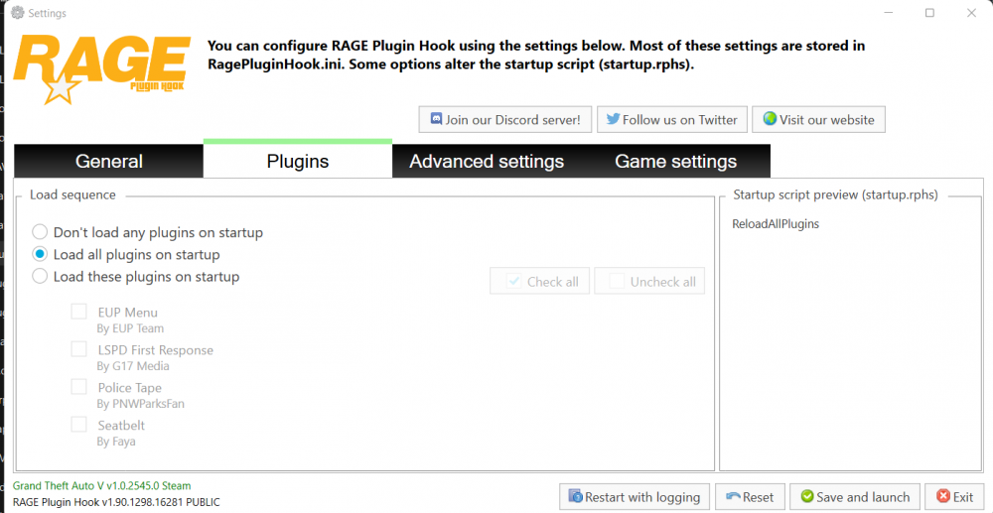The height and width of the screenshot is (513, 993).
Task: Click the Twitter bird icon
Action: click(x=613, y=120)
